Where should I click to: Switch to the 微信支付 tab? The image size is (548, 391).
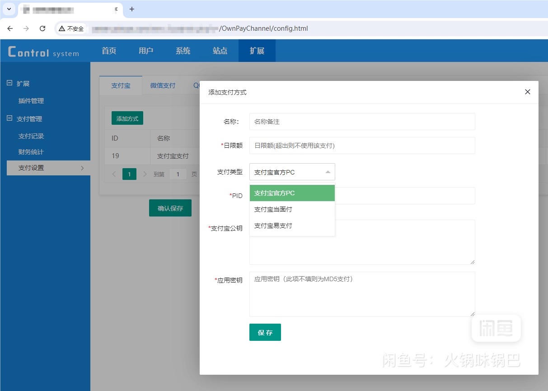163,85
